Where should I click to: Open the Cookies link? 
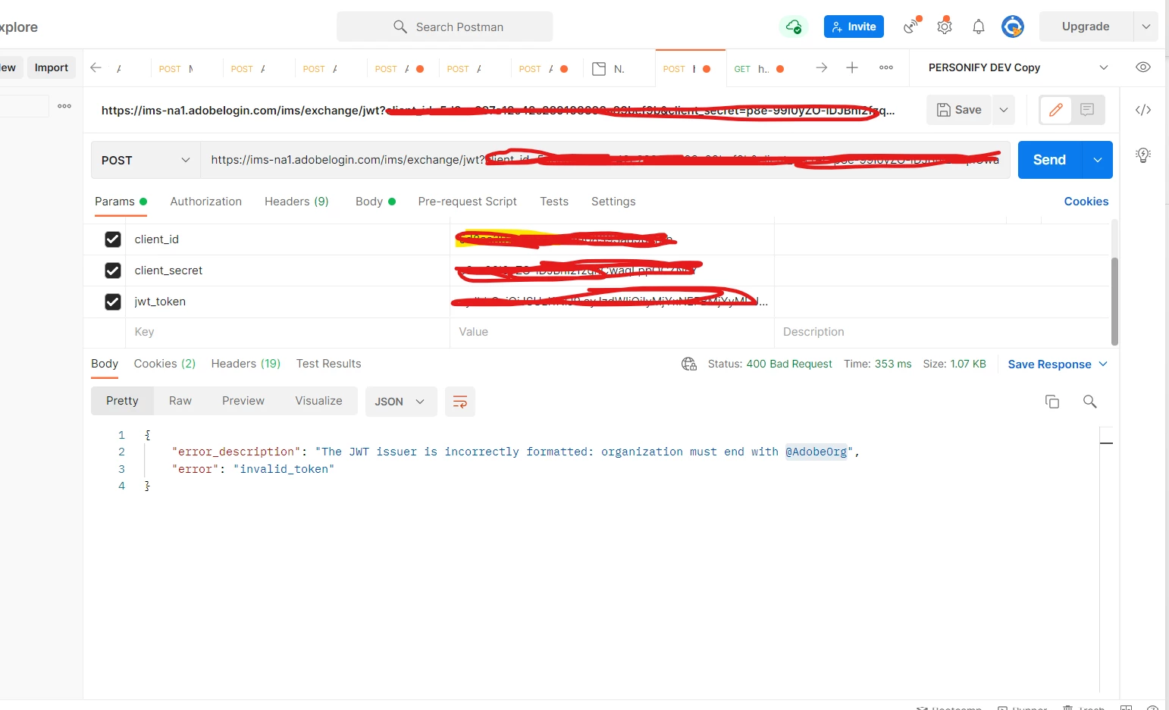pos(1086,202)
